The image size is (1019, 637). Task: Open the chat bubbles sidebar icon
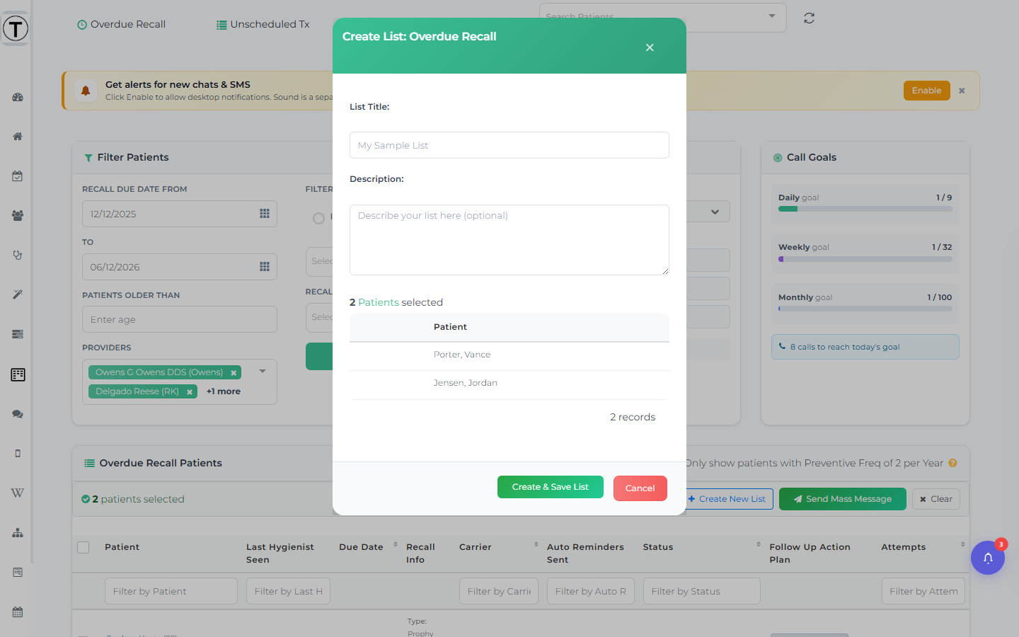pos(18,414)
